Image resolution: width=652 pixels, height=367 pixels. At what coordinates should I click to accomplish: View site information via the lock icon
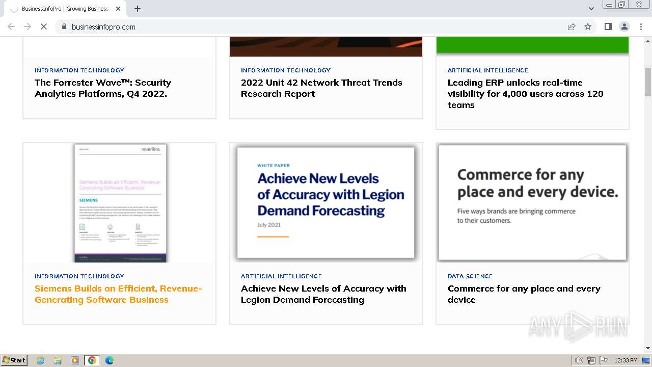coord(64,27)
